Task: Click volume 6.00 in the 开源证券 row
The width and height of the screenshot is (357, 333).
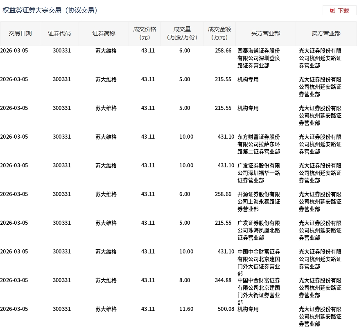Action: [185, 194]
